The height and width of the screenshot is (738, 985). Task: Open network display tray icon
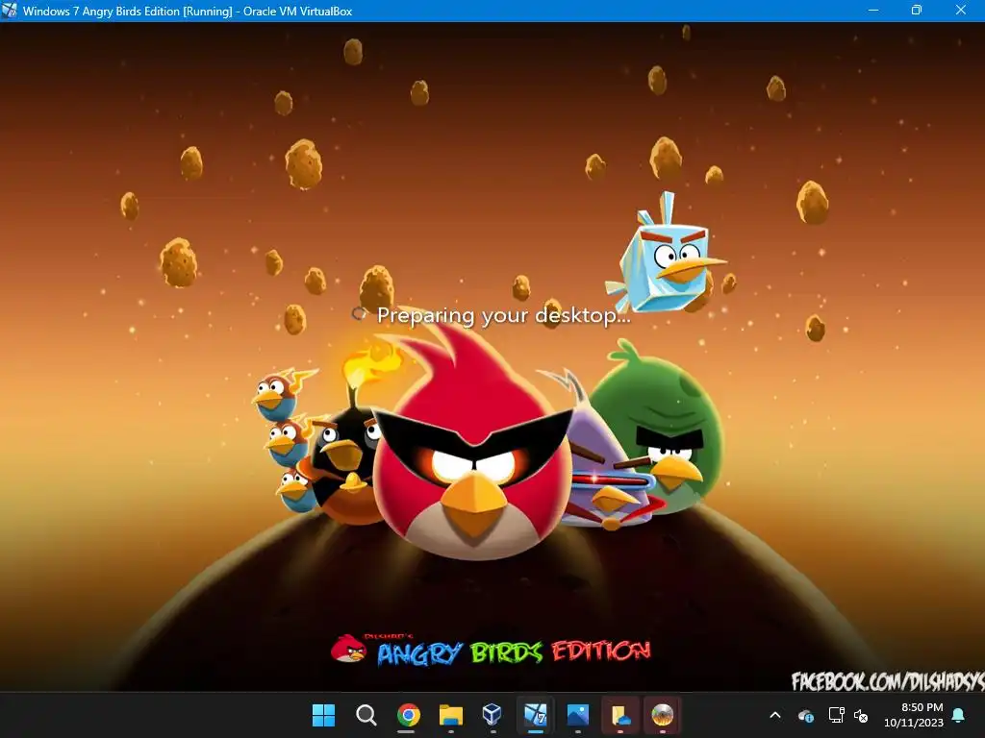point(836,715)
